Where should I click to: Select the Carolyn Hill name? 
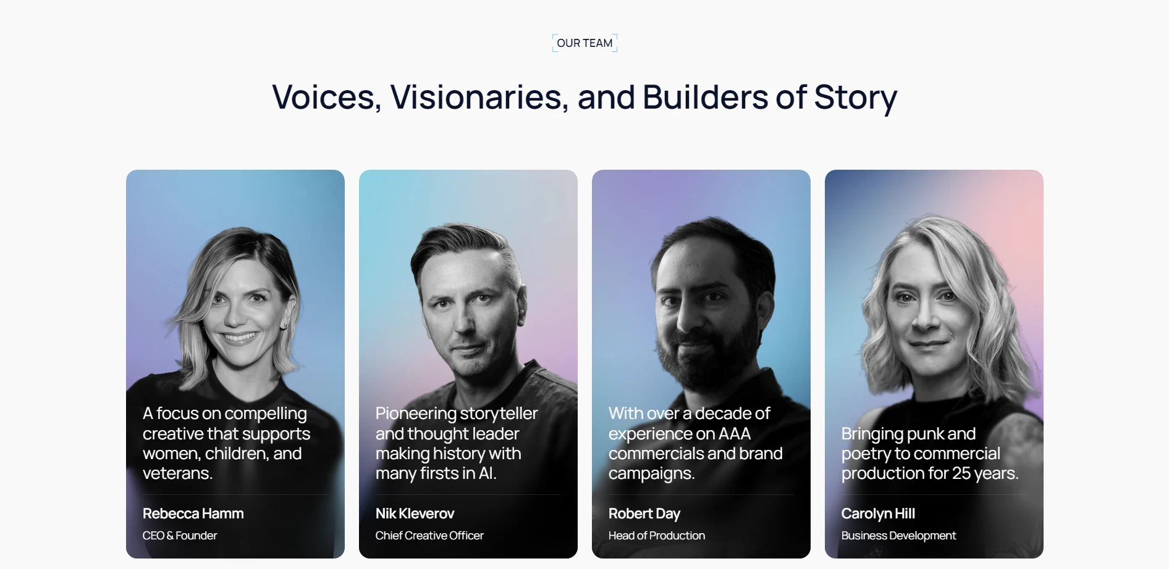(x=877, y=513)
